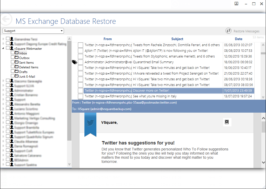Collapse the vSquare Webmaster mailbox node
This screenshot has height=189, width=266.
(3, 48)
